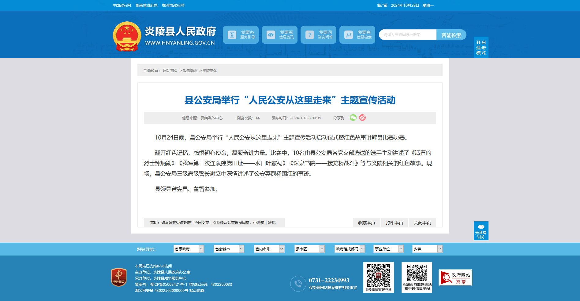Share article via Weibo icon
The image size is (580, 301).
(362, 118)
